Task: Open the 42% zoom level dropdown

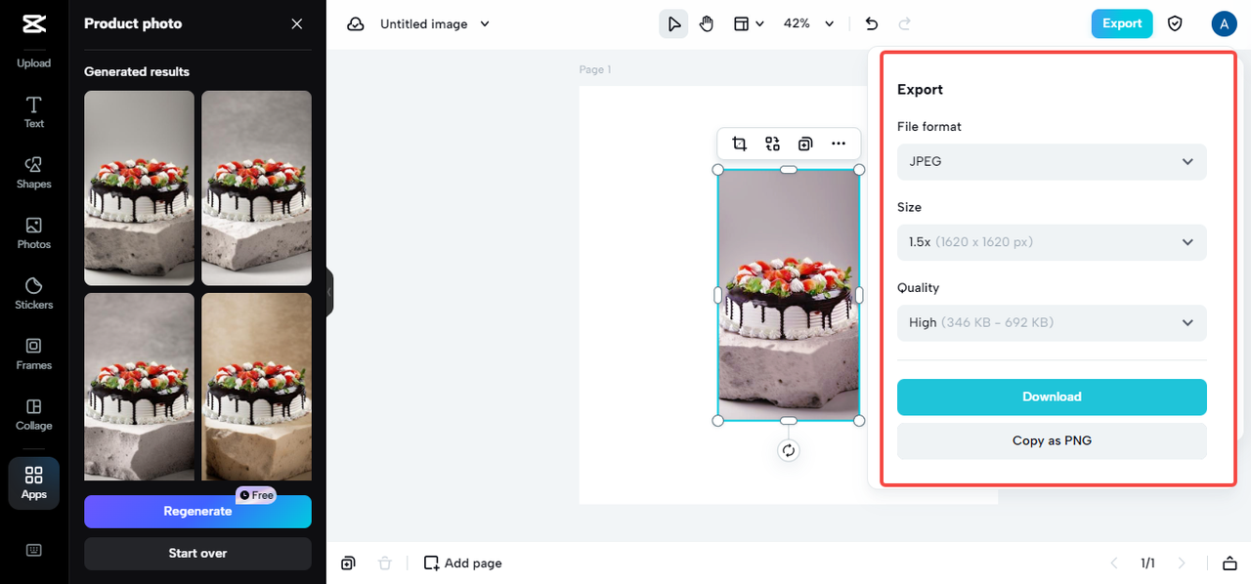Action: [809, 23]
